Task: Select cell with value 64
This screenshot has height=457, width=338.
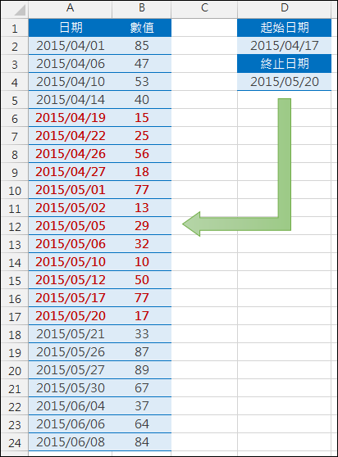Action: click(x=142, y=424)
